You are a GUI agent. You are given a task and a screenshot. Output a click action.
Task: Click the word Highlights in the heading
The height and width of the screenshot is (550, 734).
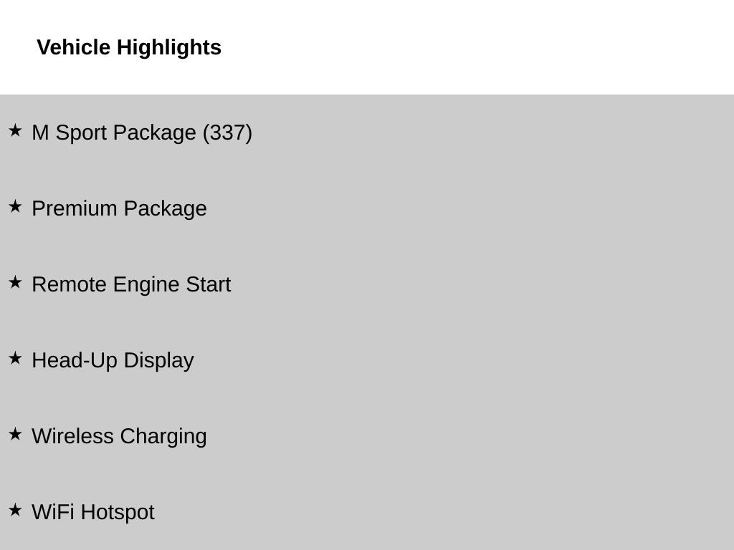point(169,48)
